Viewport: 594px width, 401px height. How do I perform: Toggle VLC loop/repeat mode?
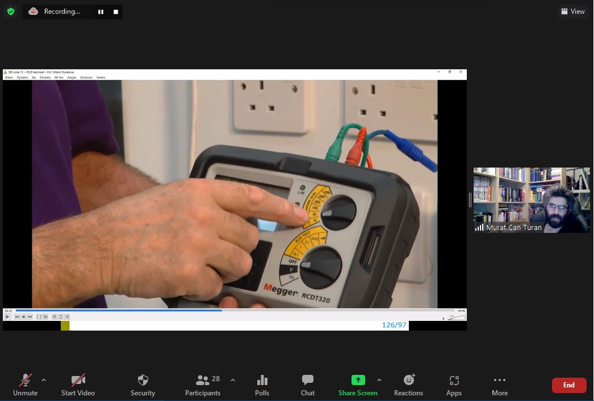(61, 317)
